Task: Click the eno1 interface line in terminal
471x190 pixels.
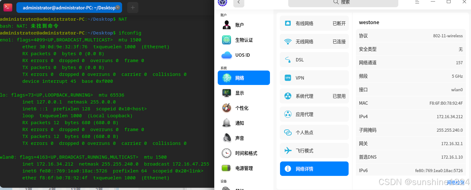Action: [70, 40]
